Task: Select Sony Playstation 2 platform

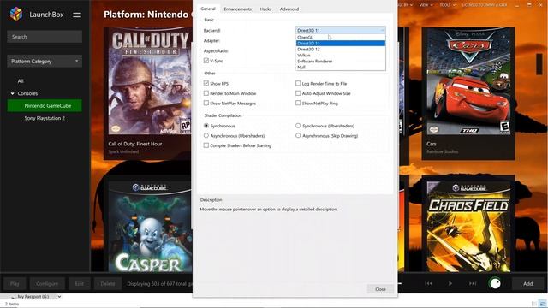Action: [45, 118]
